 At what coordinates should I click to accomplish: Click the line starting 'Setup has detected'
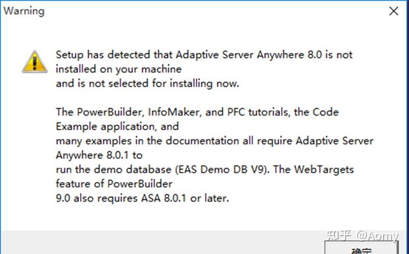pyautogui.click(x=204, y=55)
